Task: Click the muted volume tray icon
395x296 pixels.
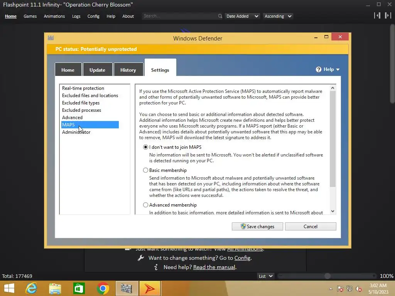Action: tap(358, 289)
